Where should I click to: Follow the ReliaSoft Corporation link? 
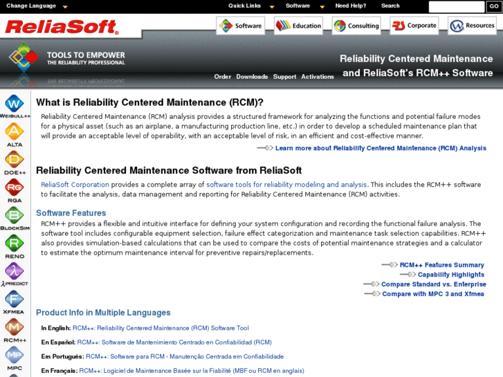coord(75,185)
